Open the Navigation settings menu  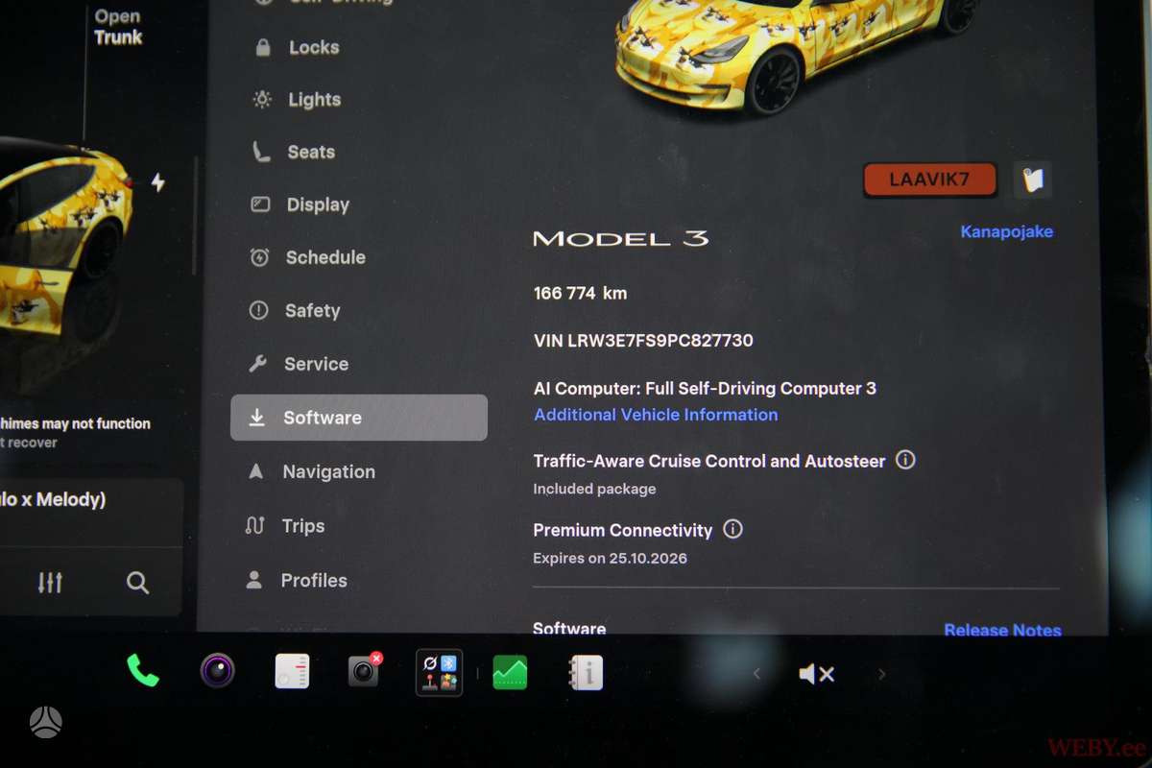(328, 471)
